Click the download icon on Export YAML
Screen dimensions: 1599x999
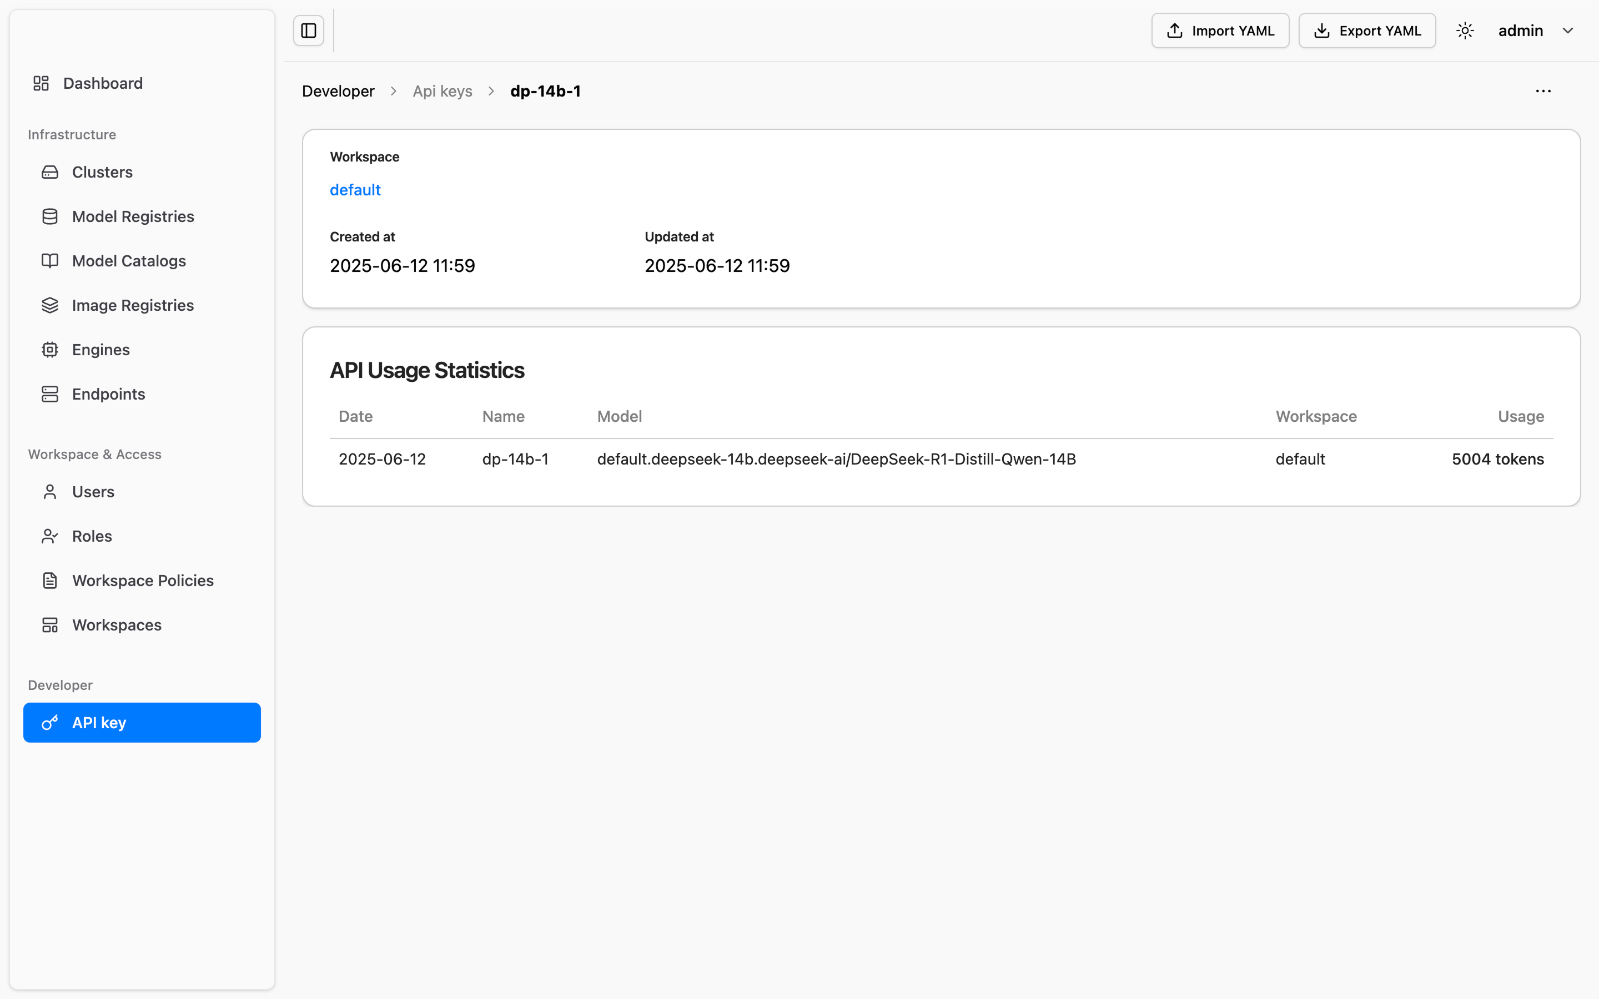click(x=1321, y=31)
